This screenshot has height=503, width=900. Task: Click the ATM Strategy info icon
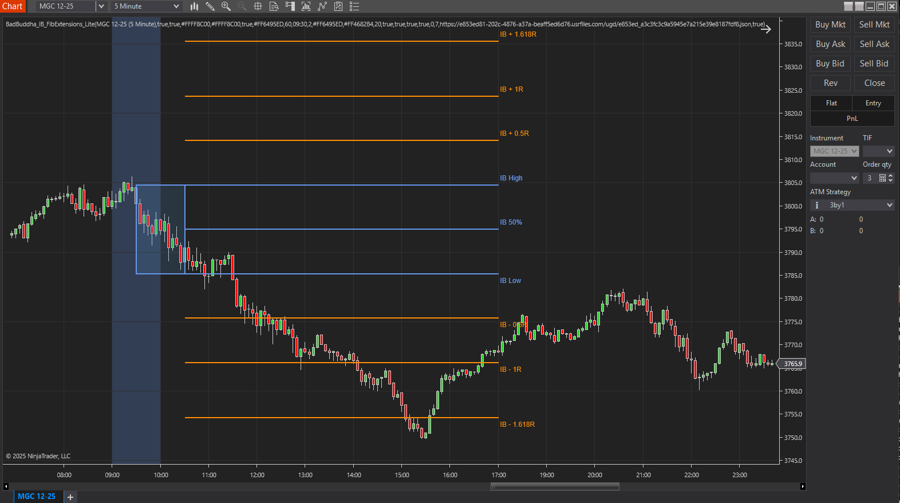817,205
